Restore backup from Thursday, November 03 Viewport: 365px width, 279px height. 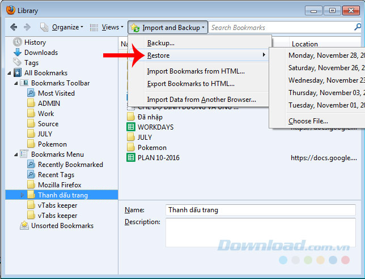(326, 93)
